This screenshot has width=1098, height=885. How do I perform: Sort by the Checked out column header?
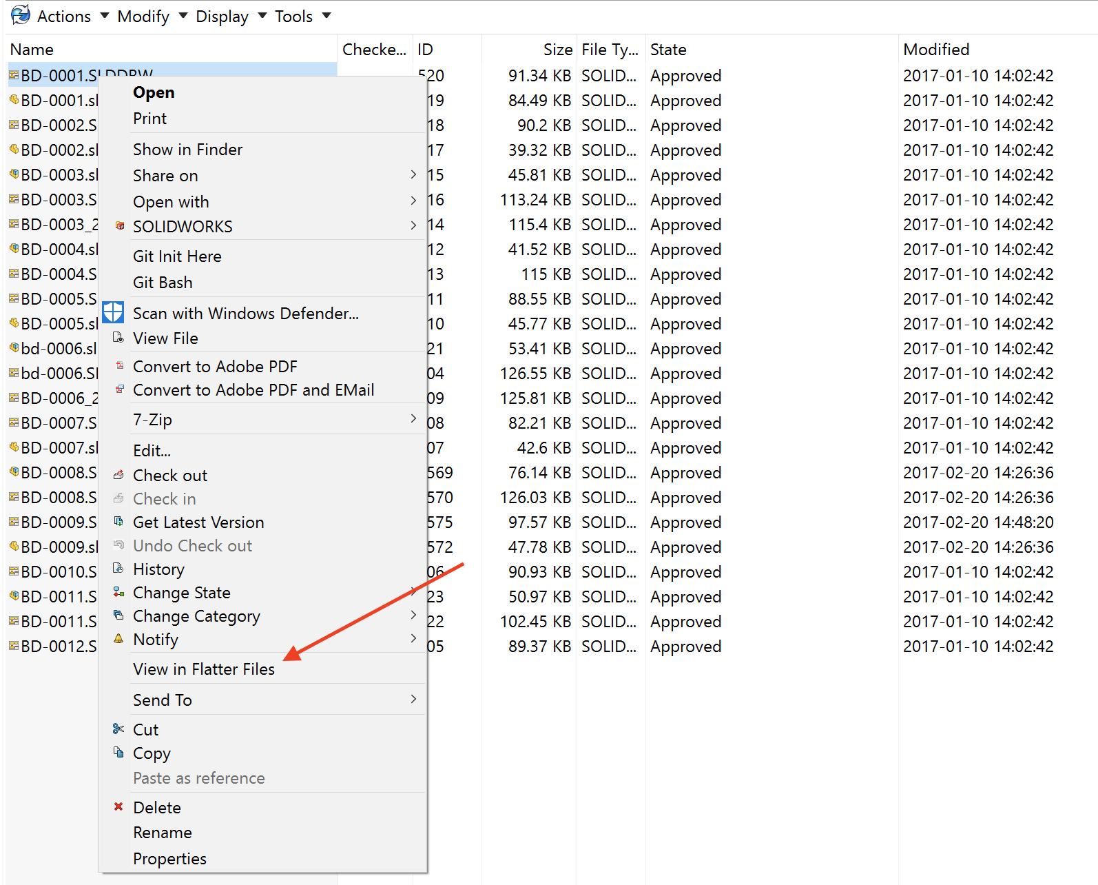(374, 50)
